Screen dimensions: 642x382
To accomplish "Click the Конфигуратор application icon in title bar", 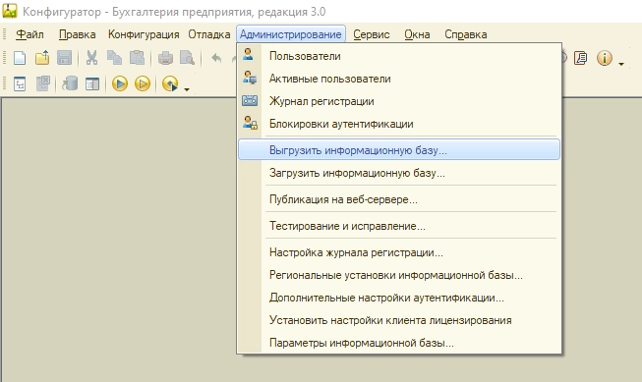I will point(10,11).
